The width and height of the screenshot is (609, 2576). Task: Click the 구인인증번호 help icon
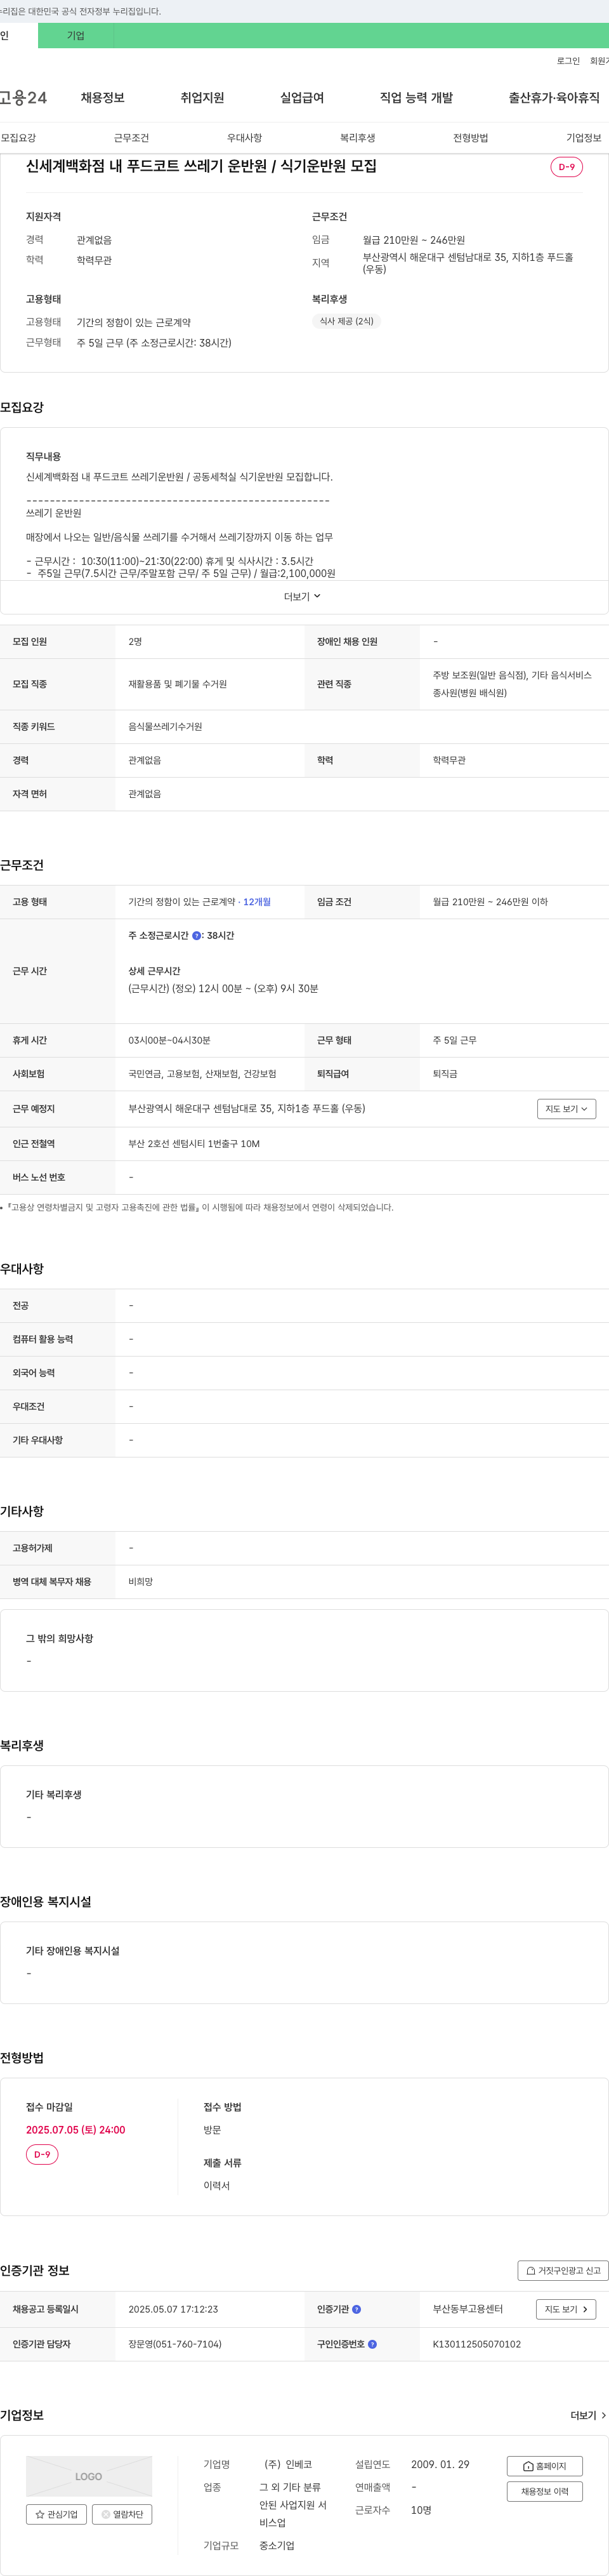click(x=372, y=2344)
